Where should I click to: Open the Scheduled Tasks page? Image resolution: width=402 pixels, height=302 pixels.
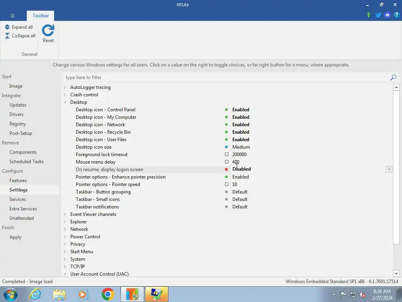pos(26,162)
